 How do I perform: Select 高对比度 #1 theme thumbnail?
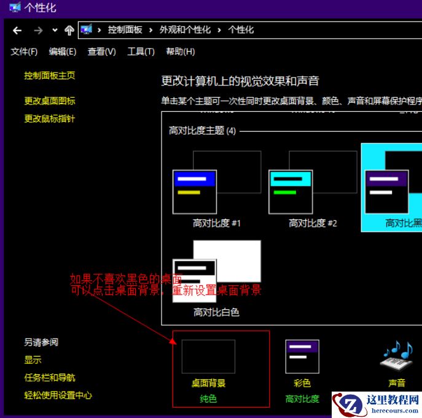(x=217, y=183)
